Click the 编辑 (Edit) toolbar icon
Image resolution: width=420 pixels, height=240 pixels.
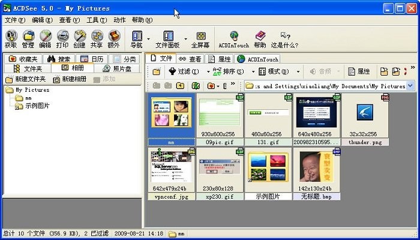tap(45, 39)
